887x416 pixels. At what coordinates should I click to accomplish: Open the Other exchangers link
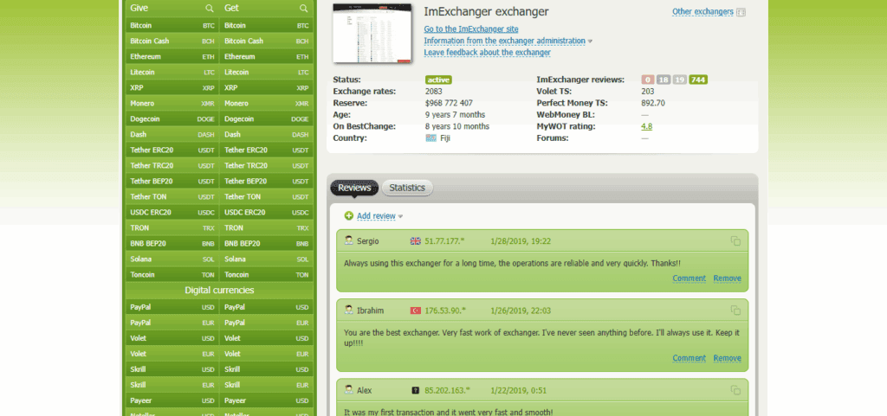(x=702, y=11)
